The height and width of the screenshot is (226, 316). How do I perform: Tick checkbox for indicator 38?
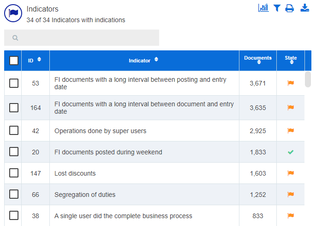[14, 215]
